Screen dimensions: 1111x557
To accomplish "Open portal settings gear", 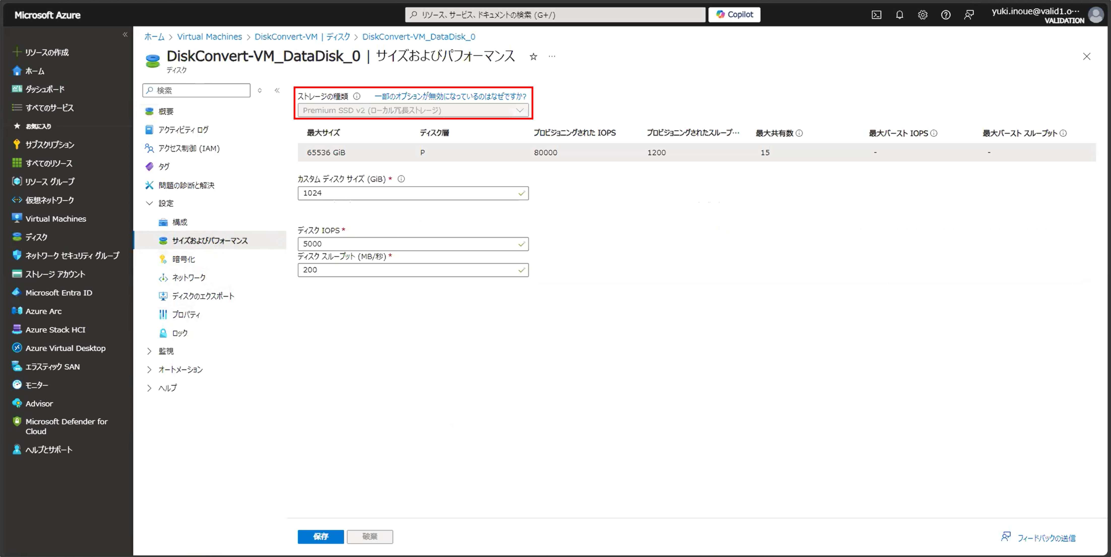I will coord(922,15).
